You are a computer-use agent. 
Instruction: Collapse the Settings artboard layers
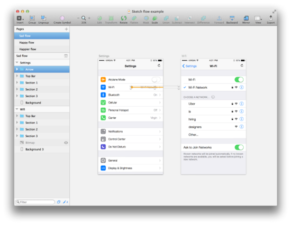point(17,63)
